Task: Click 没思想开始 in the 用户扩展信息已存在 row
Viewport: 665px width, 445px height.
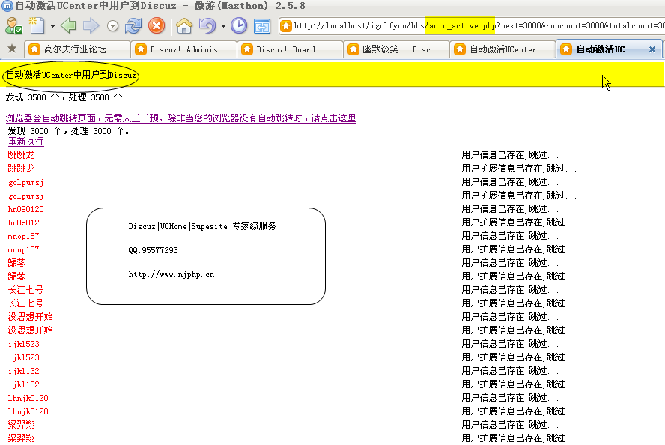Action: coord(31,330)
